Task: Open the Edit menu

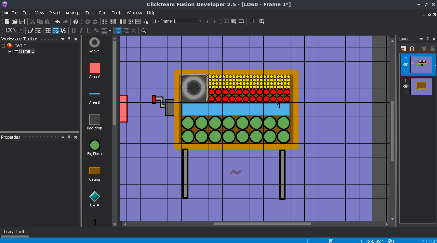Action: 26,13
